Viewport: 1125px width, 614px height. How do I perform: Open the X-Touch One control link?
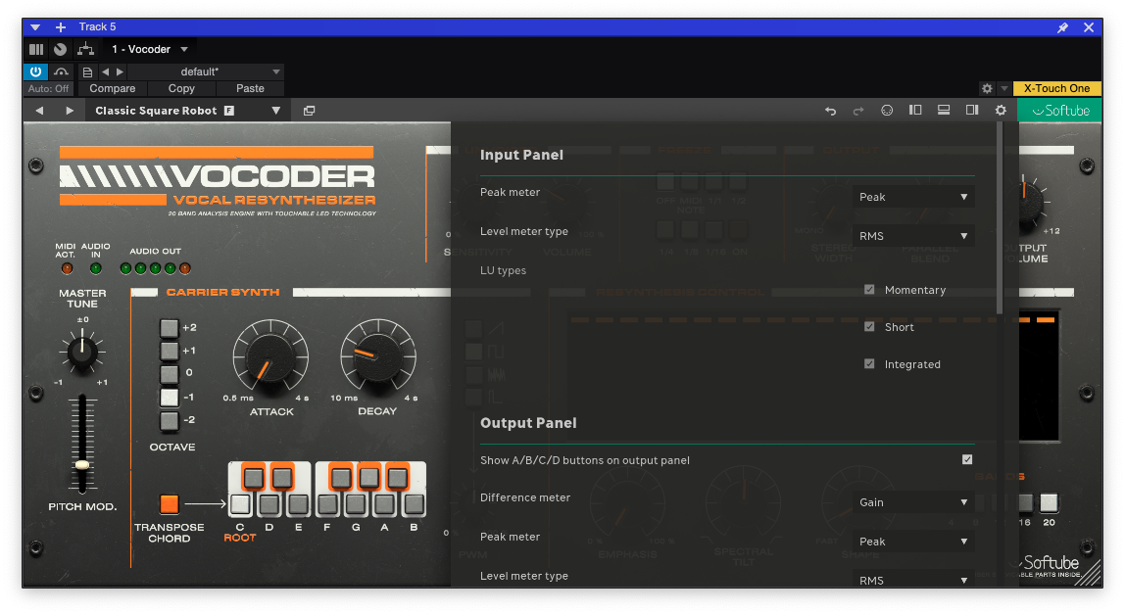[x=1056, y=88]
